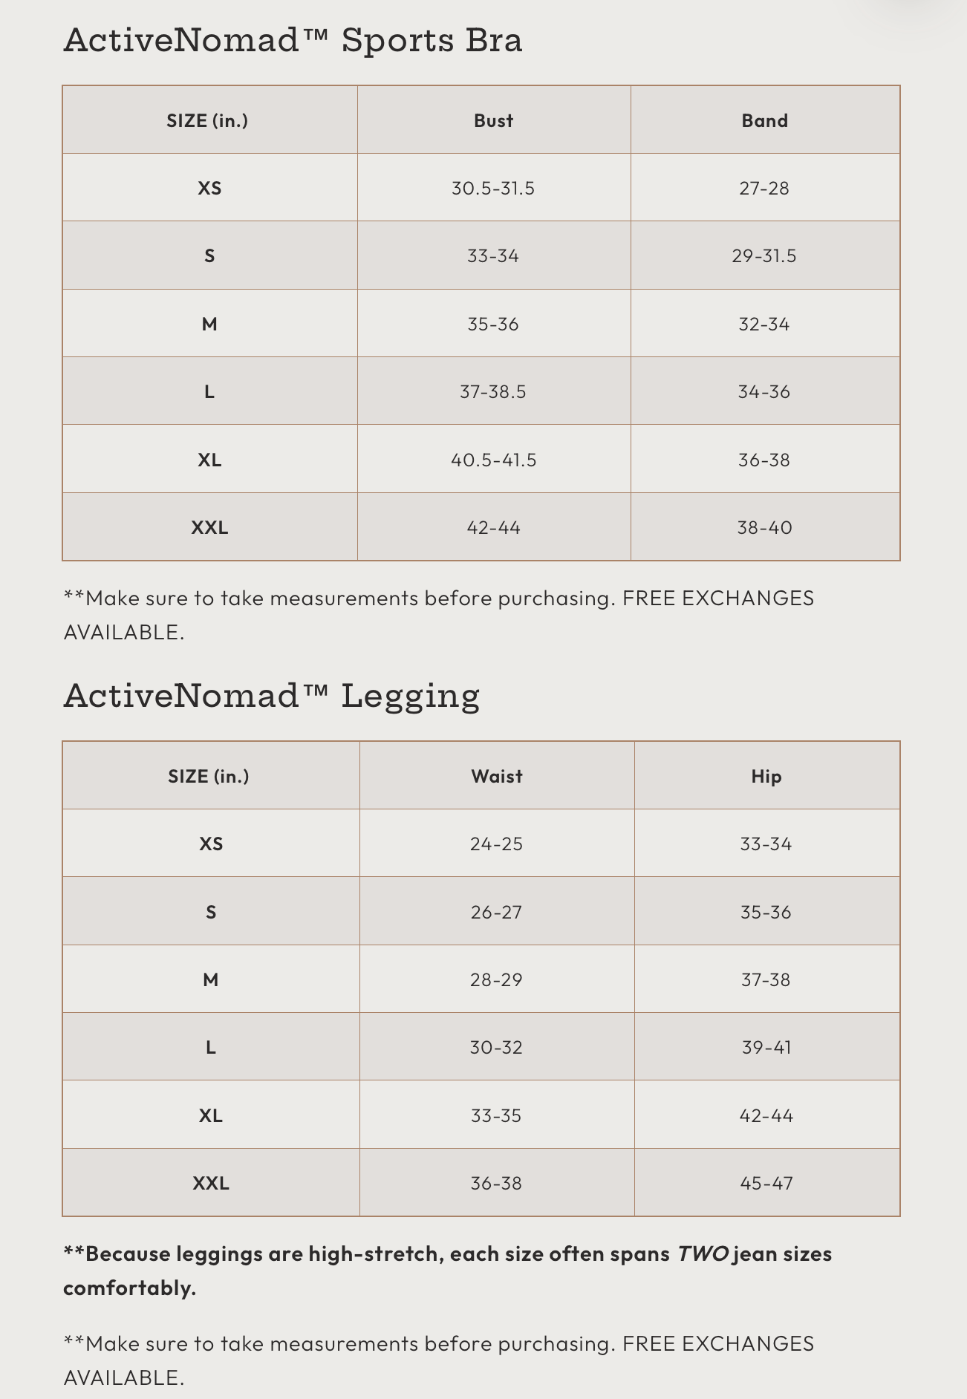The image size is (967, 1399).
Task: Click the XXL size label in Sports Bra table
Action: [209, 527]
